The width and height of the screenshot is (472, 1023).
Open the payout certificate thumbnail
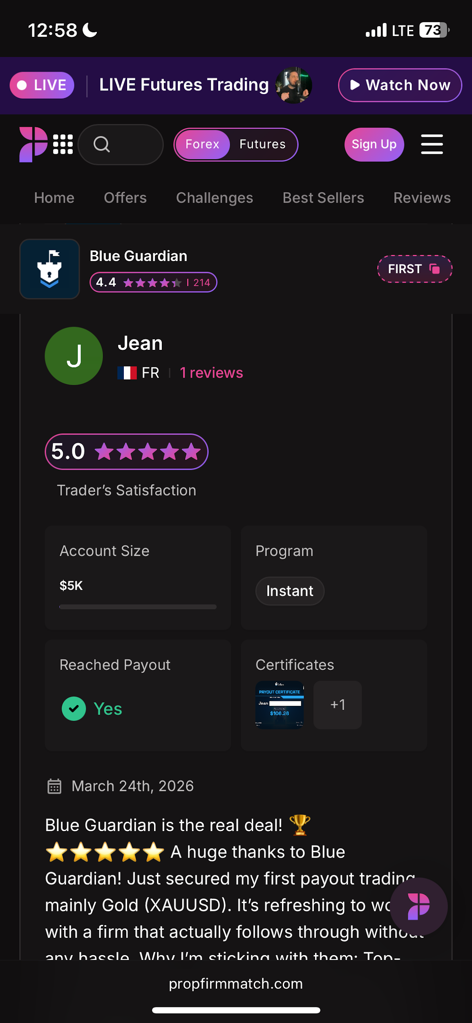(280, 705)
